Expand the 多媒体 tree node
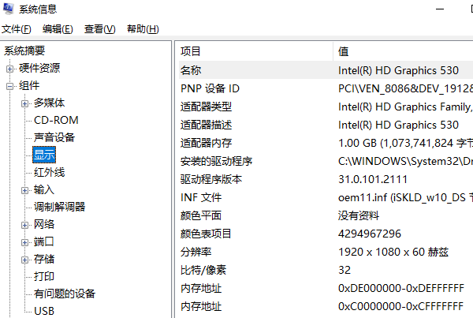The height and width of the screenshot is (318, 473). coord(24,104)
